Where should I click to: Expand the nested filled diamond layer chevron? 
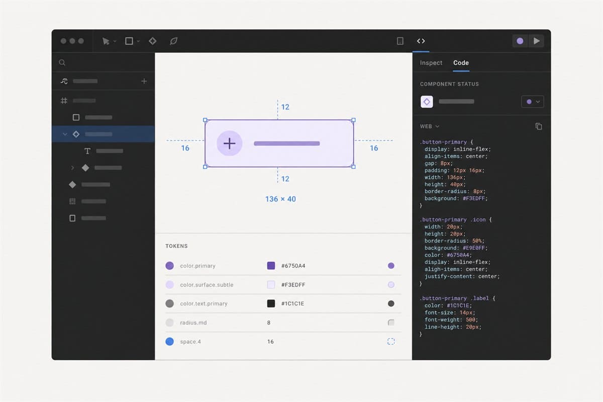pyautogui.click(x=72, y=167)
